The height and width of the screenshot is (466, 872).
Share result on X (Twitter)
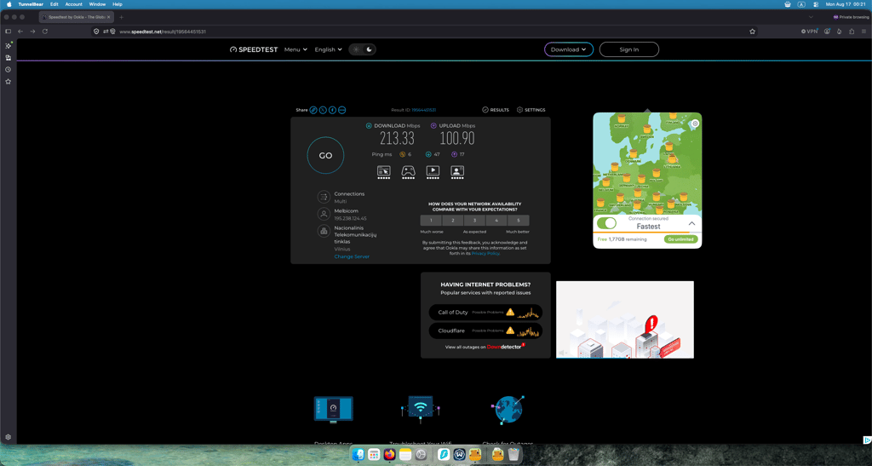[323, 110]
